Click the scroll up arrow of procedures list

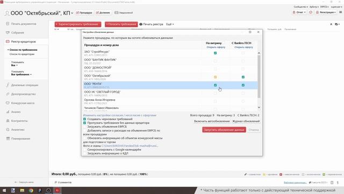[x=259, y=53]
